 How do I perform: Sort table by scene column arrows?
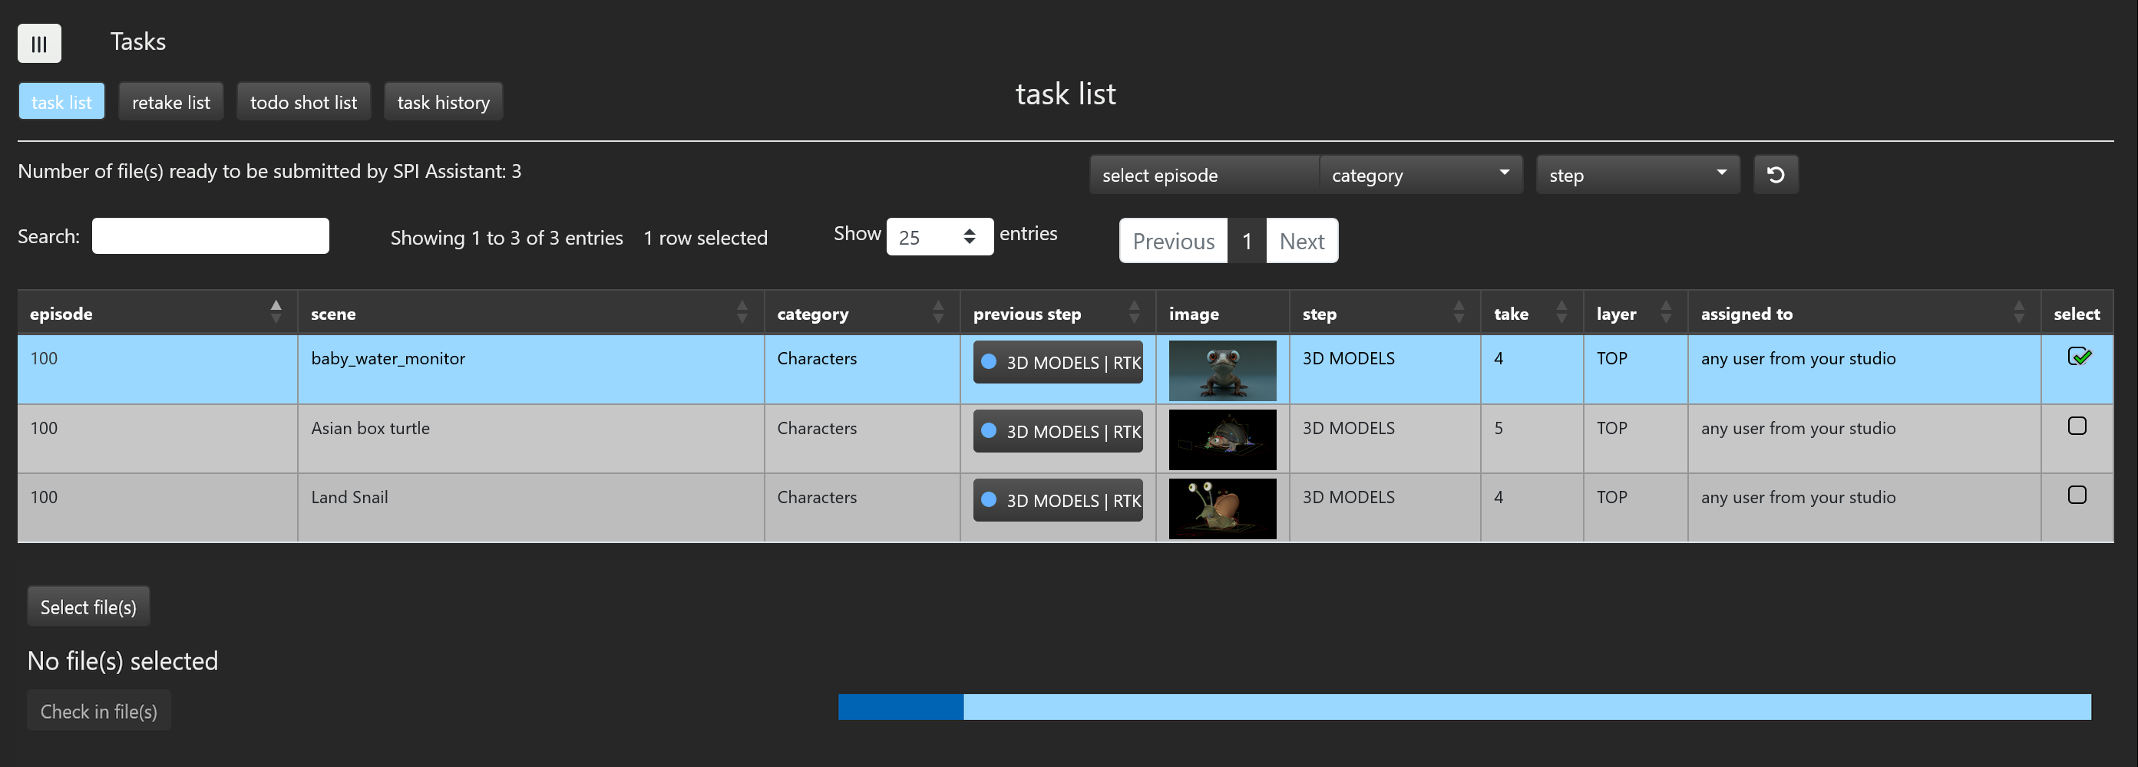pyautogui.click(x=742, y=313)
